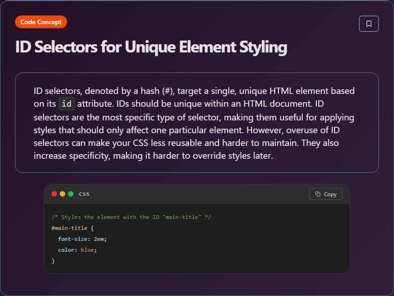Select the css tab in code header
The width and height of the screenshot is (394, 296).
[x=84, y=193]
